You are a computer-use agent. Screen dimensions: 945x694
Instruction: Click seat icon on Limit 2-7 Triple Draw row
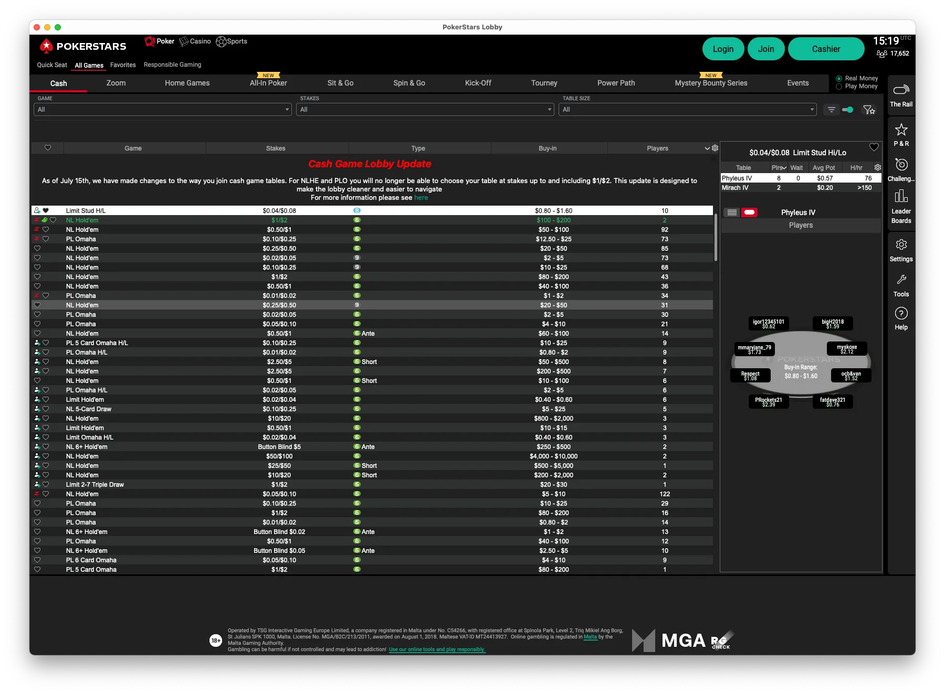37,484
